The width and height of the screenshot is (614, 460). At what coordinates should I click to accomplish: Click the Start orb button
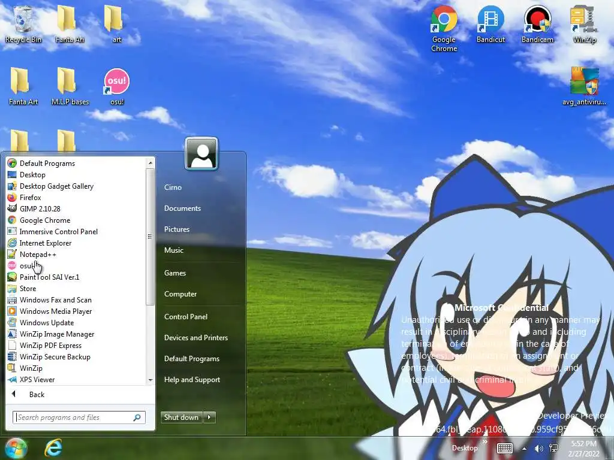coord(16,448)
